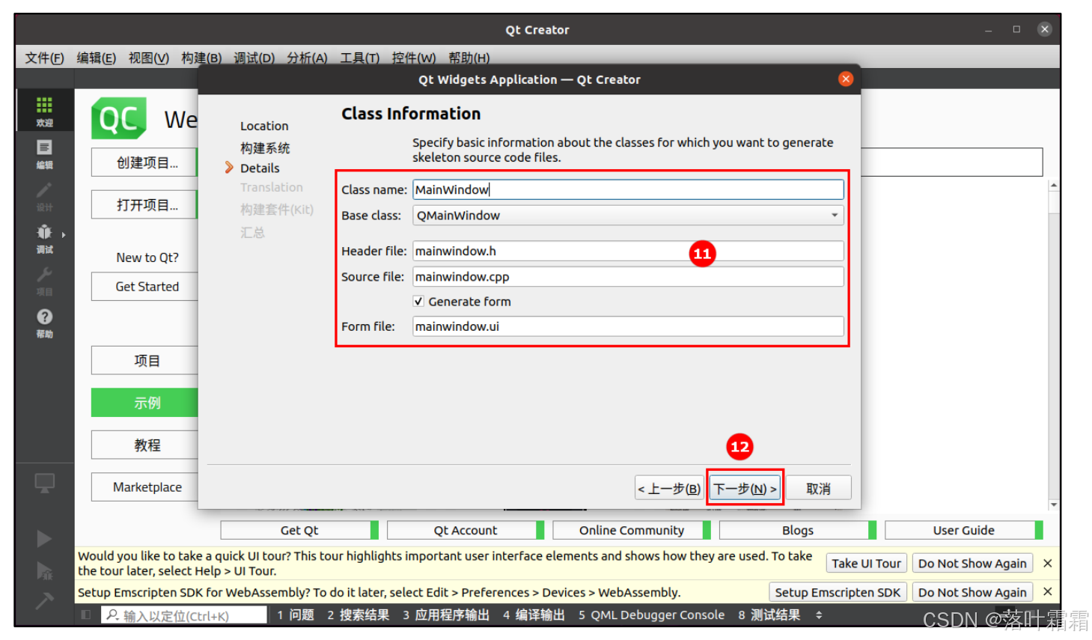The image size is (1092, 640).
Task: Select the 构建系统 wizard step
Action: 265,147
